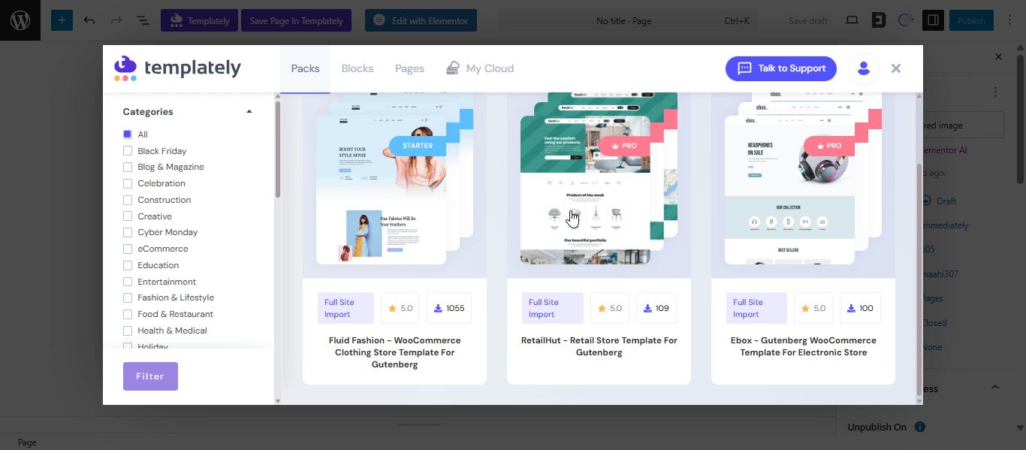Click the Talk to Support button
This screenshot has width=1026, height=450.
pyautogui.click(x=781, y=68)
